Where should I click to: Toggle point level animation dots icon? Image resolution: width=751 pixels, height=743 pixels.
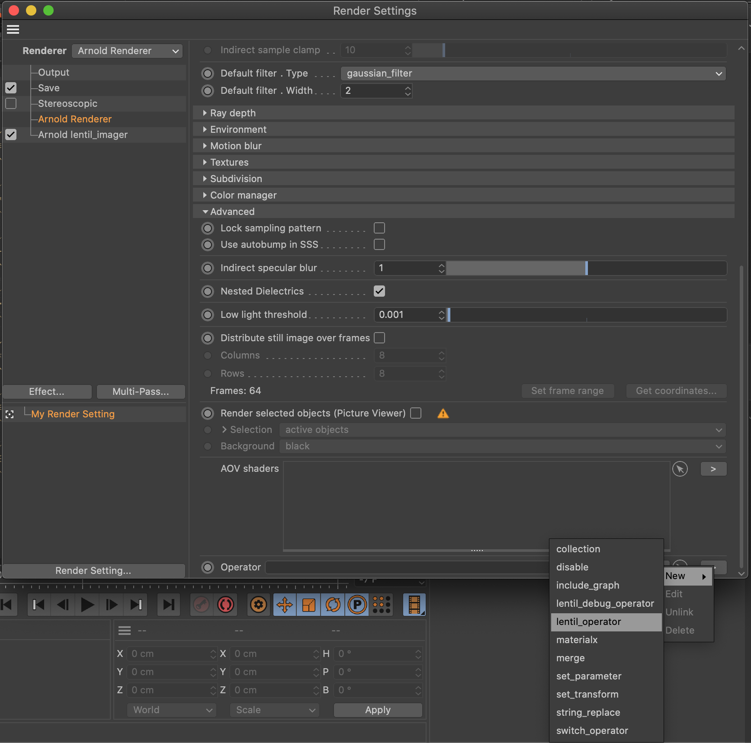tap(382, 605)
